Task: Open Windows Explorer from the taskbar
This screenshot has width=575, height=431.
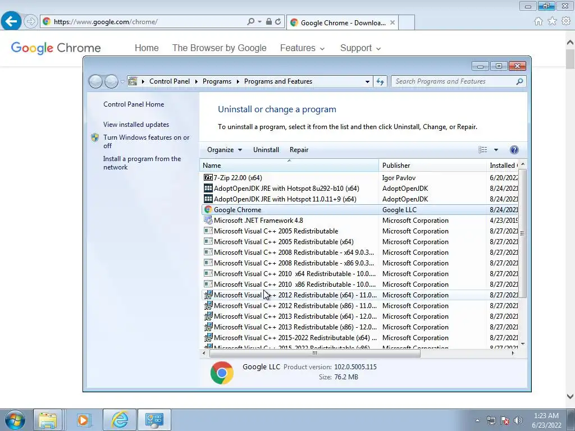Action: pos(48,420)
